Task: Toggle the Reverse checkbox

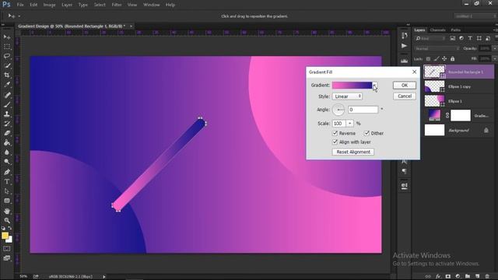Action: 335,133
